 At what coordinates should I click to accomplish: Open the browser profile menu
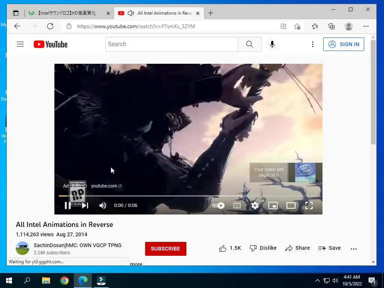coord(348,26)
